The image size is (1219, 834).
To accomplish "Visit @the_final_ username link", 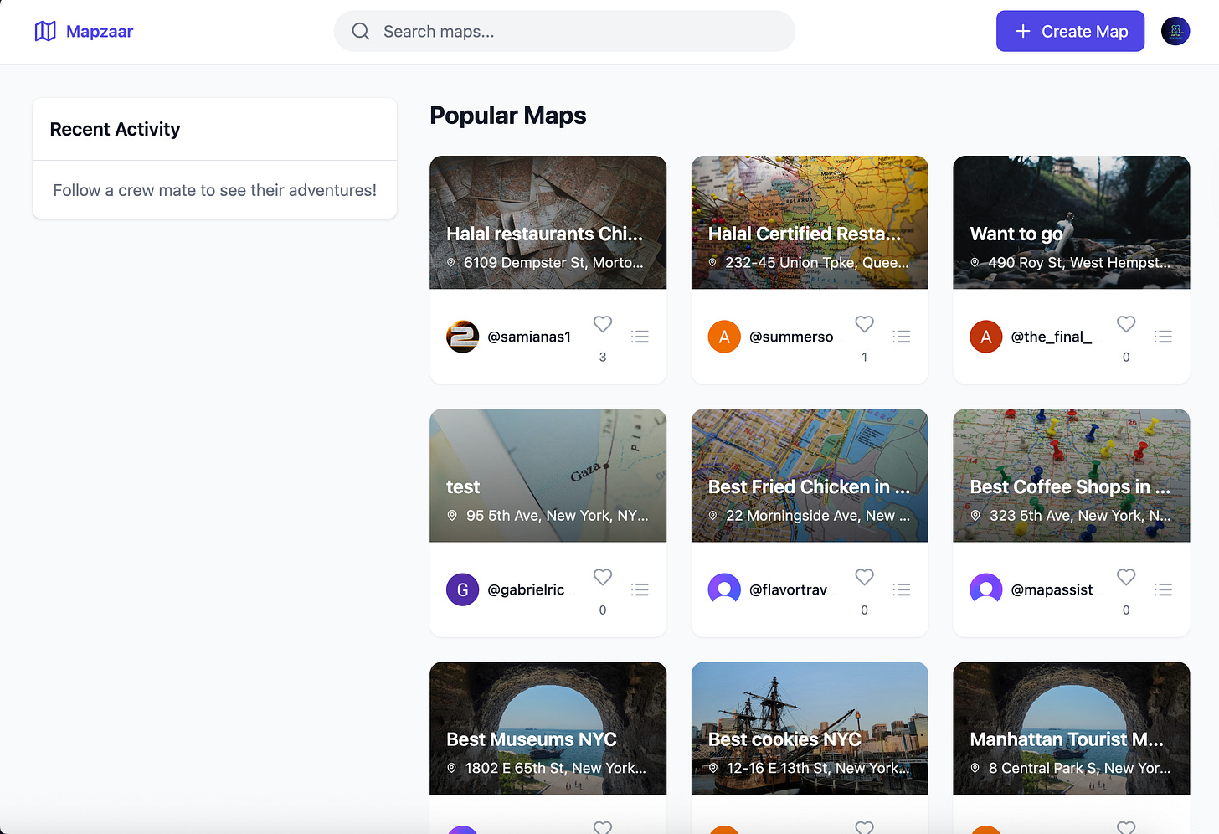I will (x=1052, y=337).
